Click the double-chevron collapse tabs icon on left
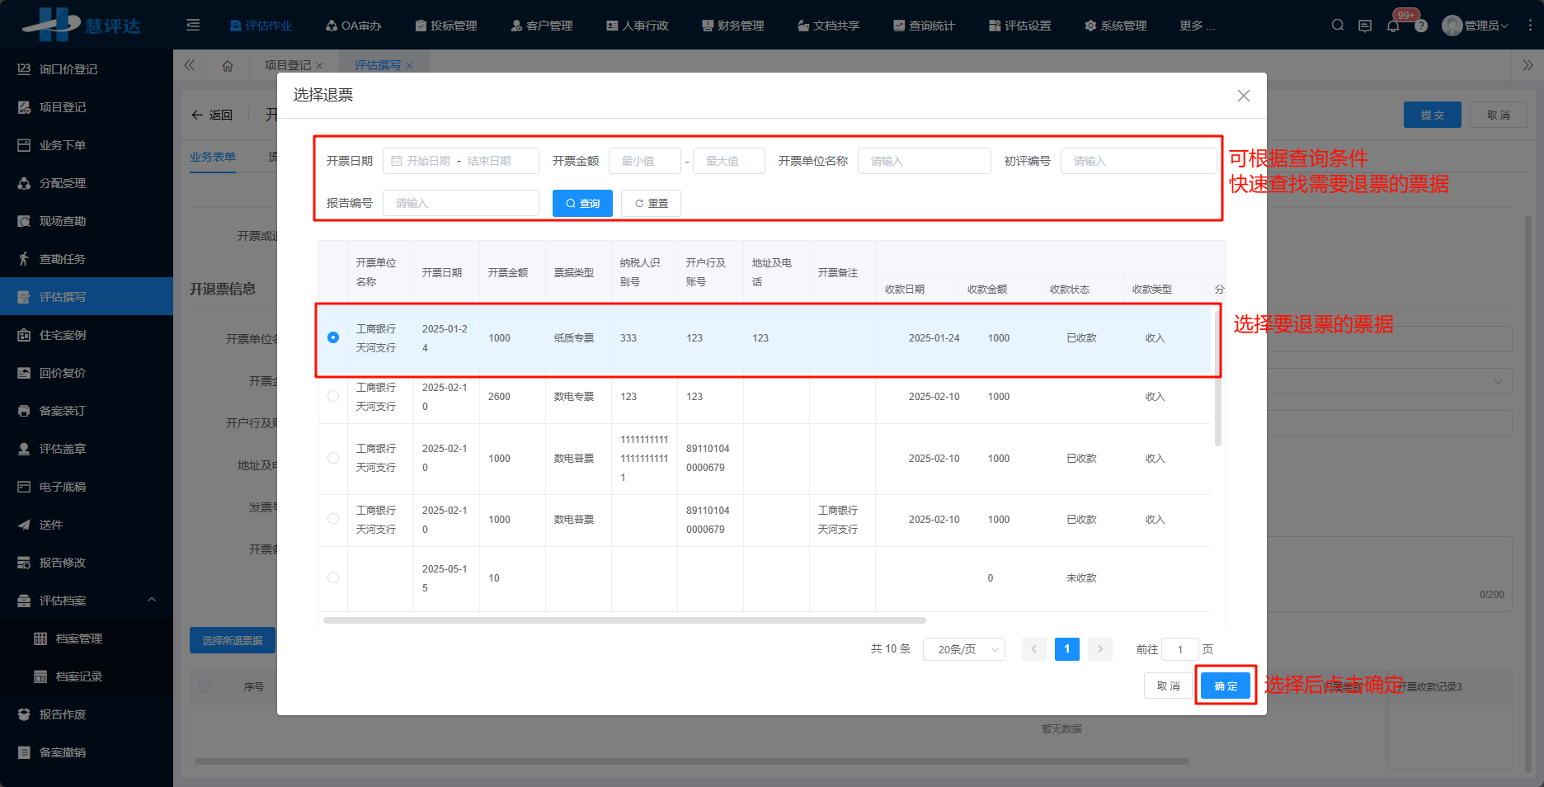Image resolution: width=1544 pixels, height=787 pixels. [190, 65]
